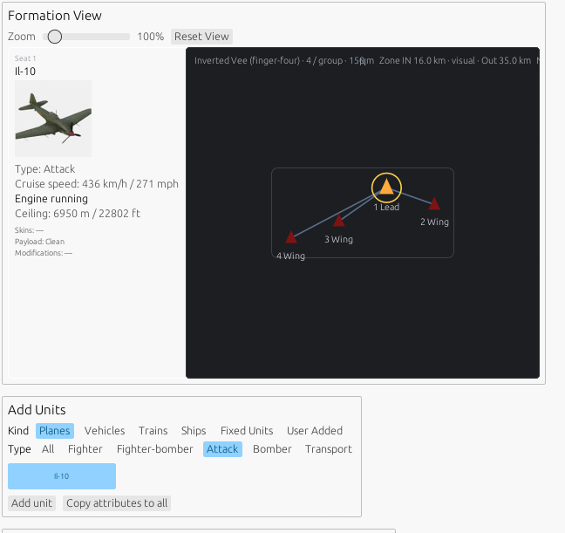Click the Seat 1 label
This screenshot has width=565, height=533.
pos(25,58)
